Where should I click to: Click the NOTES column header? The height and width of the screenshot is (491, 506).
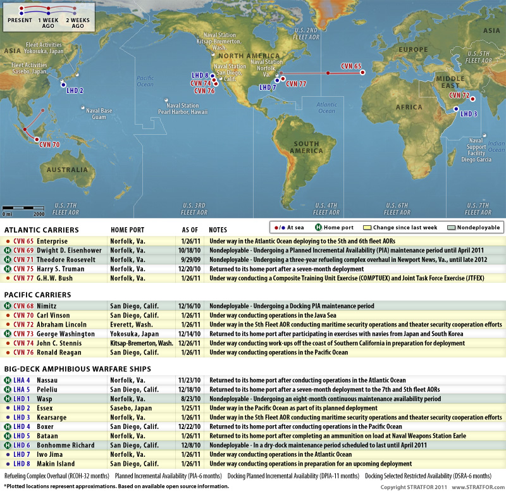pos(218,230)
